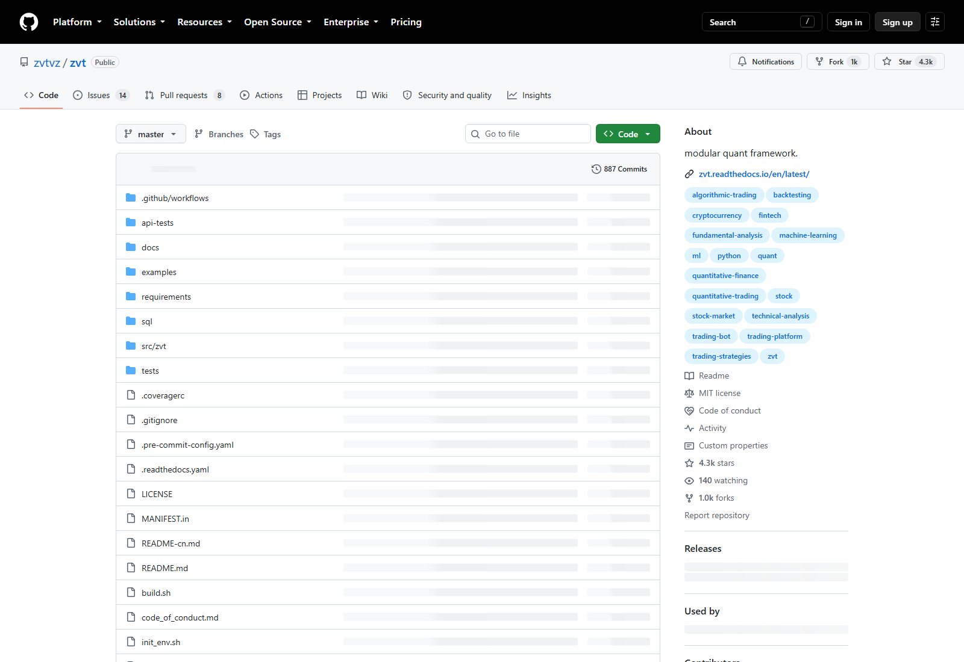Select the Code tab
The image size is (964, 662).
[x=41, y=95]
